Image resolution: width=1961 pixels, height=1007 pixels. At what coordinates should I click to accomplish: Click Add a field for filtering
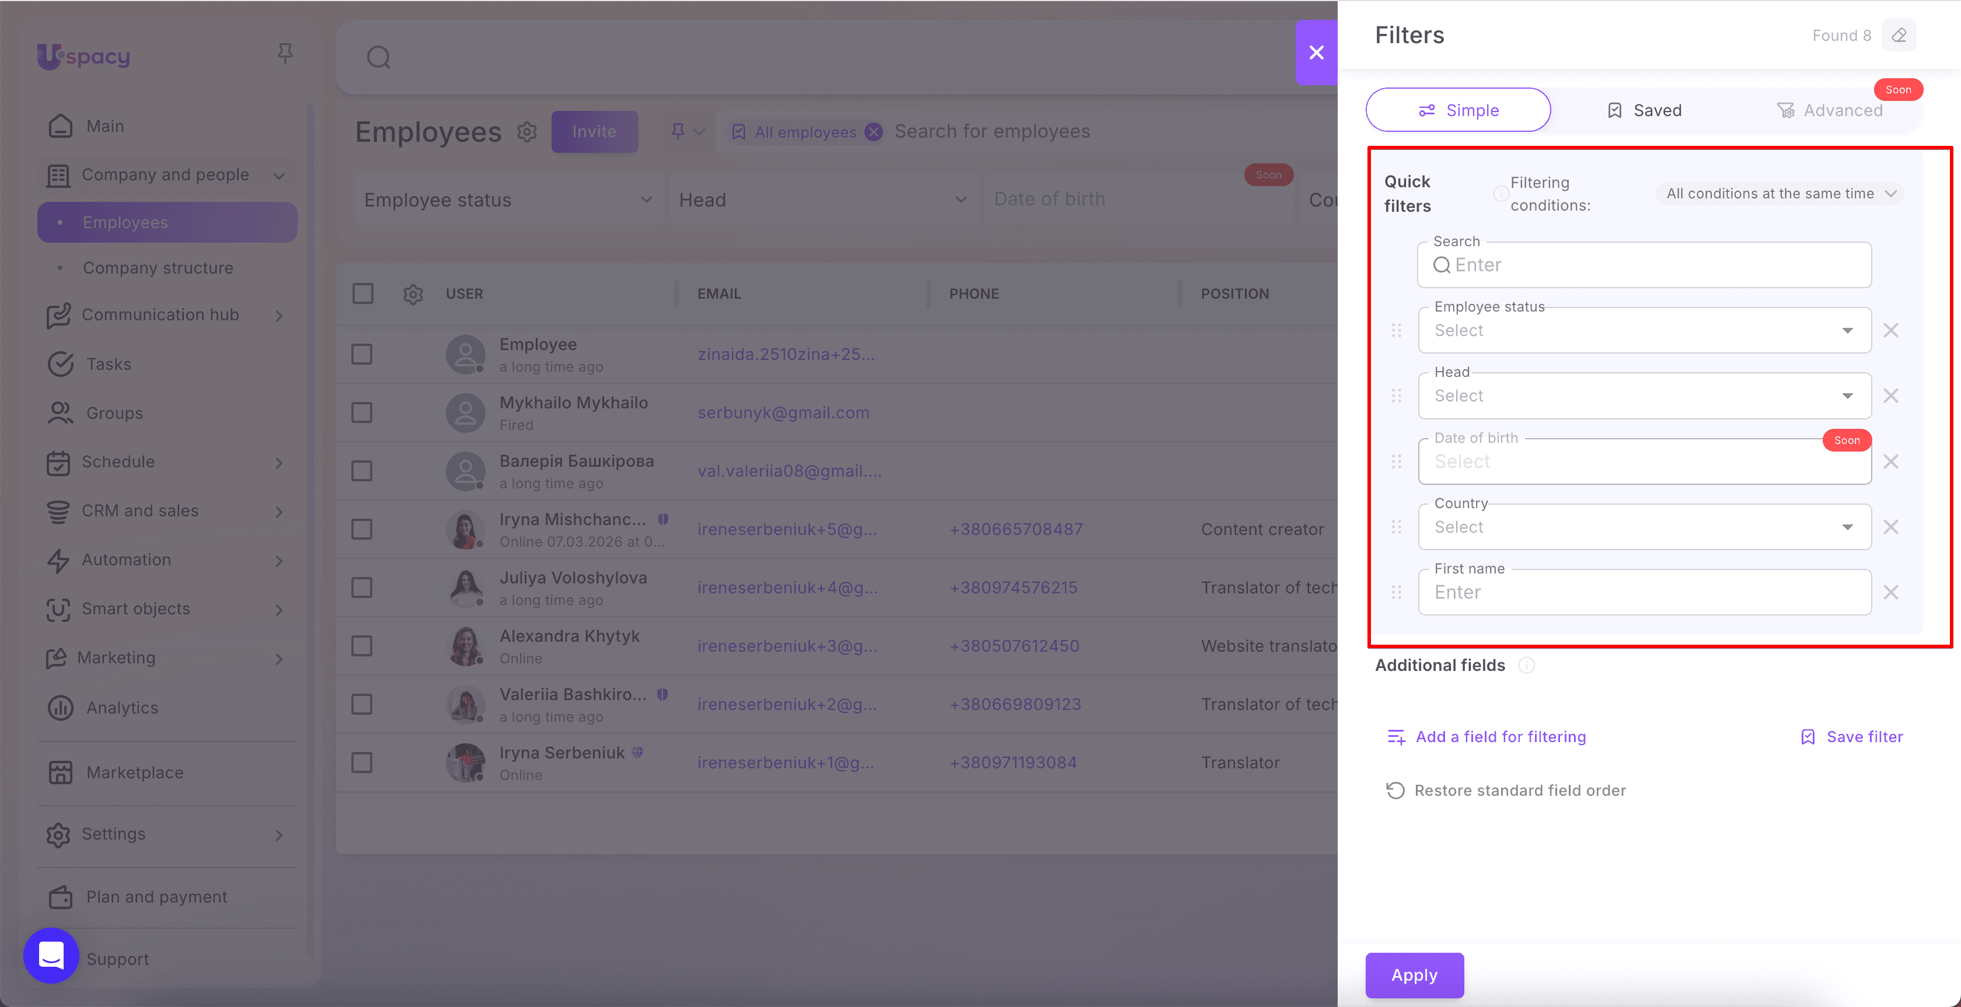point(1487,737)
